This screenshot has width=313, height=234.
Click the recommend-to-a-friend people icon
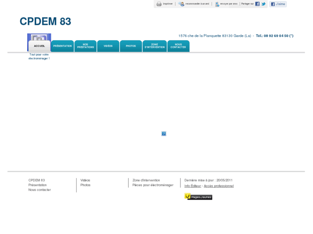click(181, 4)
